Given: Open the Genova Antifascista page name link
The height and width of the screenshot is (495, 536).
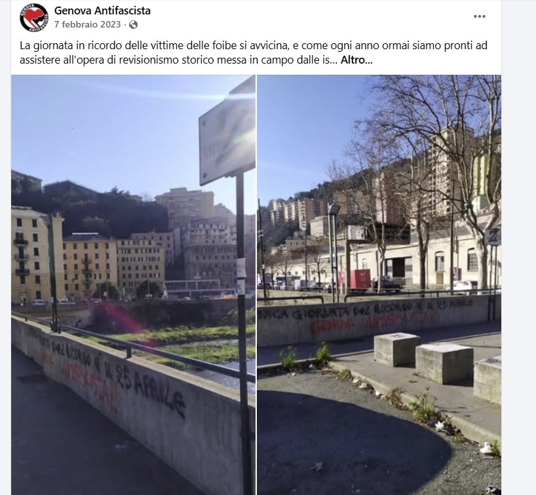Looking at the screenshot, I should click(x=102, y=10).
